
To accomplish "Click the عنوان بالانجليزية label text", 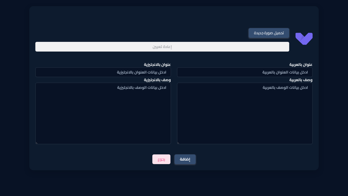I will pos(157,65).
